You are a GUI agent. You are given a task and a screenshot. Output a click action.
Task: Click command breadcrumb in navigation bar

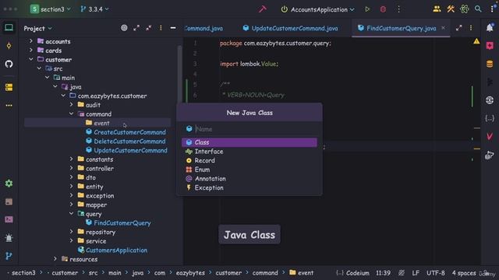tap(265, 273)
